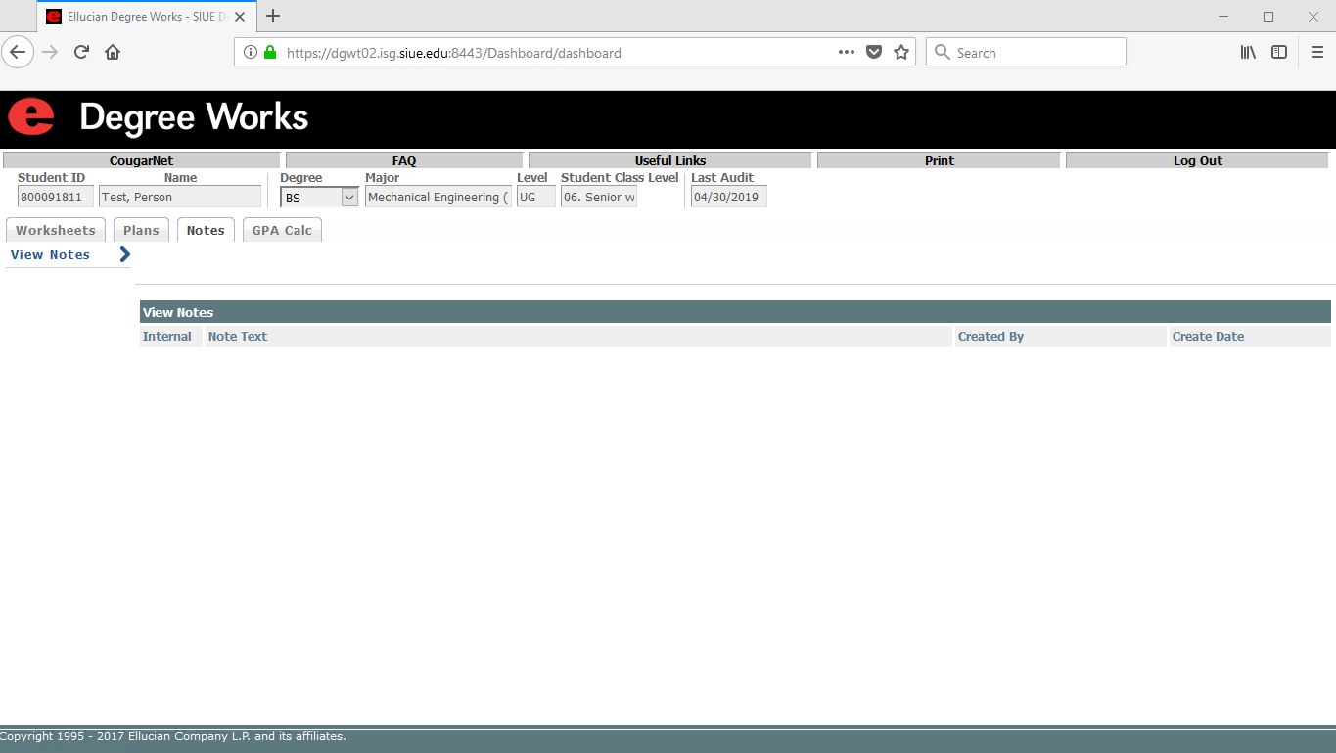1336x753 pixels.
Task: Save page to Pocket icon
Action: [x=874, y=53]
